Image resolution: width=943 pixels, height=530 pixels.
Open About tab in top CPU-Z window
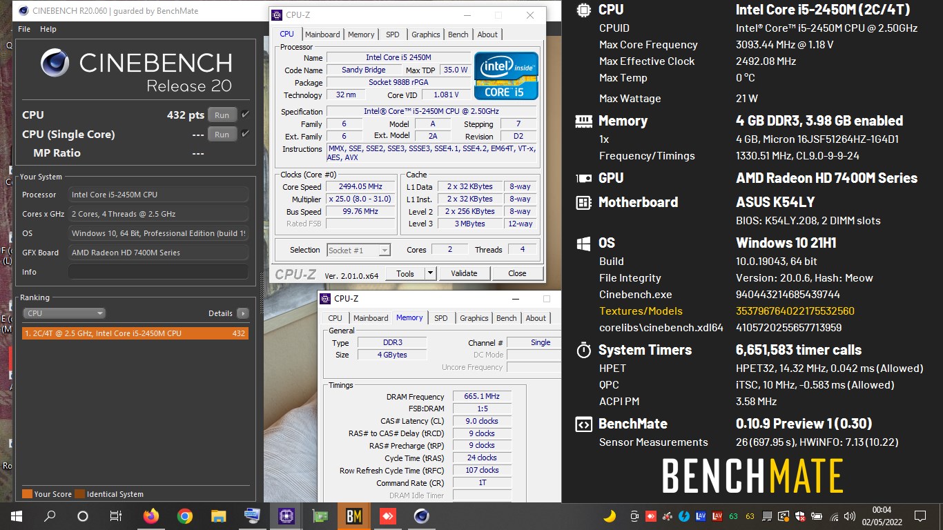[x=487, y=35]
